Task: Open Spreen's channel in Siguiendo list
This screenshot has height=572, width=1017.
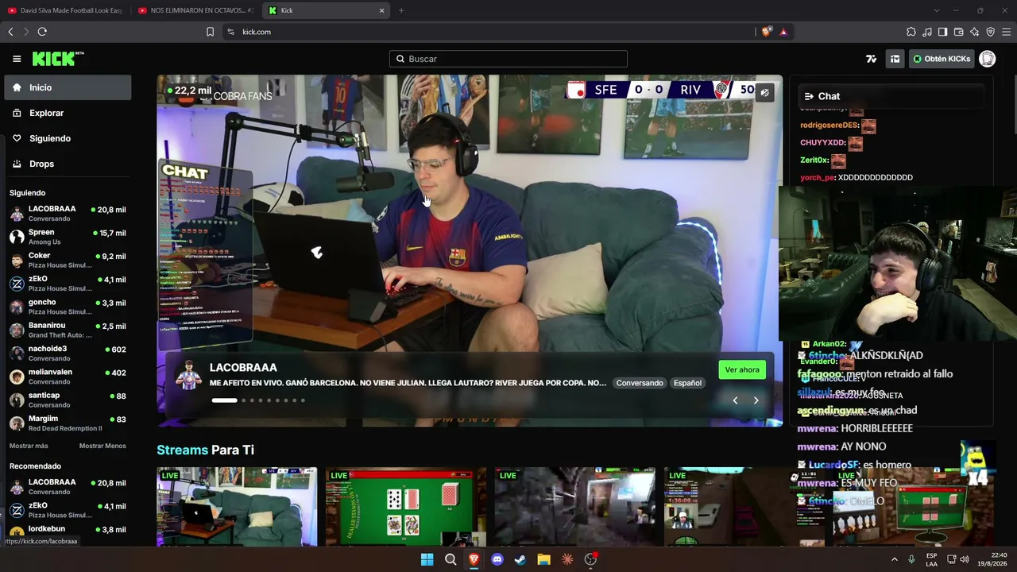Action: coord(68,237)
